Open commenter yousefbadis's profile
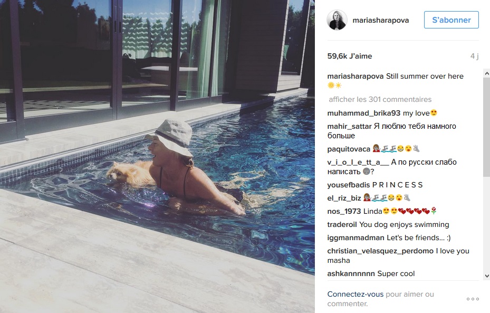Screen dimensions: 490x313 pyautogui.click(x=349, y=185)
